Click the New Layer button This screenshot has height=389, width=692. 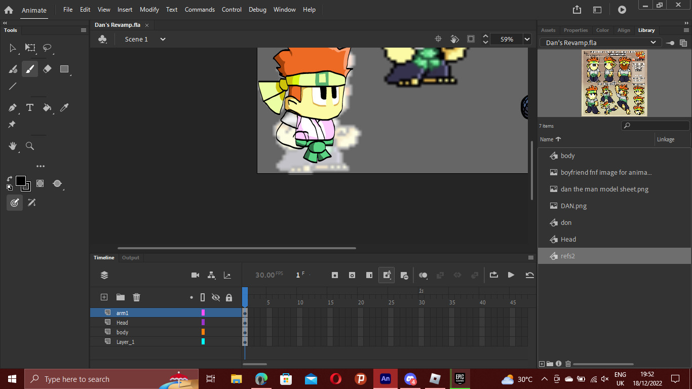click(x=104, y=297)
